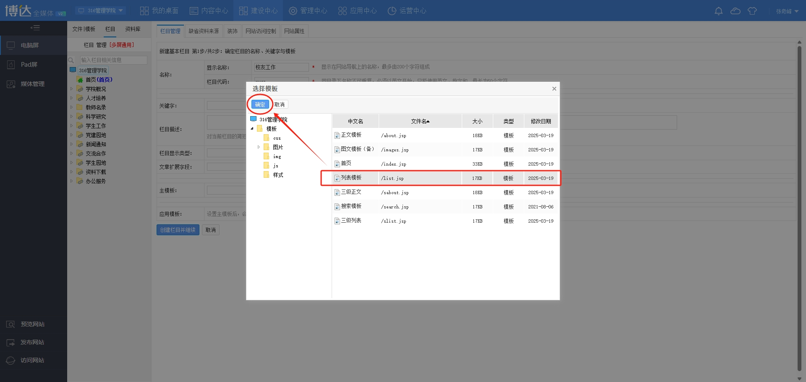Open the 文件|模板 tab in the left panel
806x382 pixels.
[x=84, y=29]
